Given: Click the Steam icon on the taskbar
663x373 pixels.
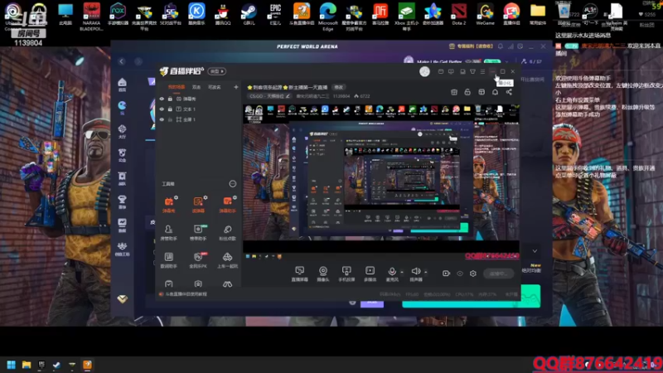Looking at the screenshot, I should click(56, 365).
